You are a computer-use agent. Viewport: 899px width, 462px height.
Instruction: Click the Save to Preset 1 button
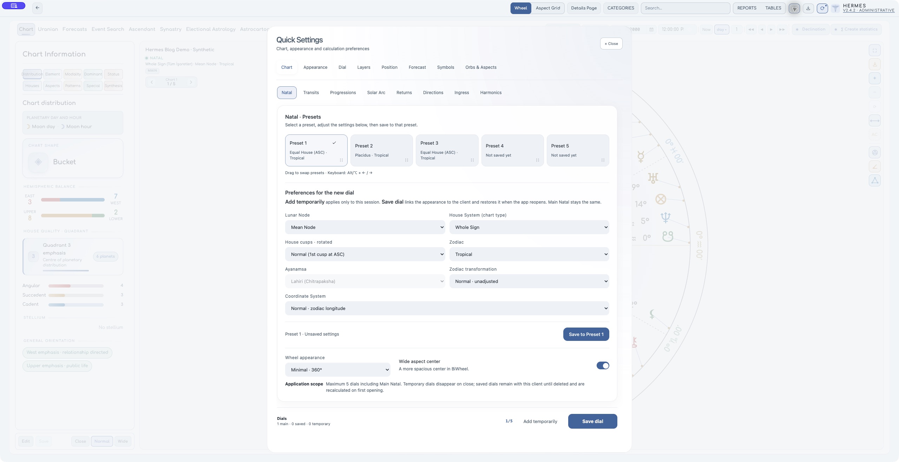point(586,334)
